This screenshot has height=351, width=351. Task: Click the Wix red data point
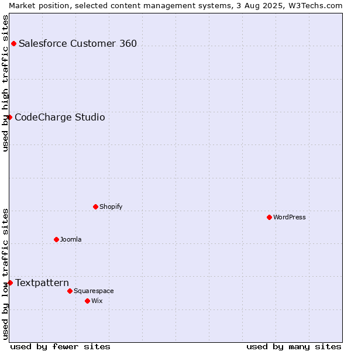(88, 301)
